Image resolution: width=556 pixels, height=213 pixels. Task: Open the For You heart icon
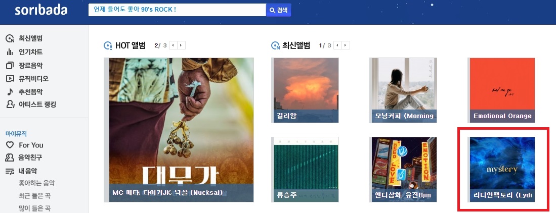pos(10,145)
